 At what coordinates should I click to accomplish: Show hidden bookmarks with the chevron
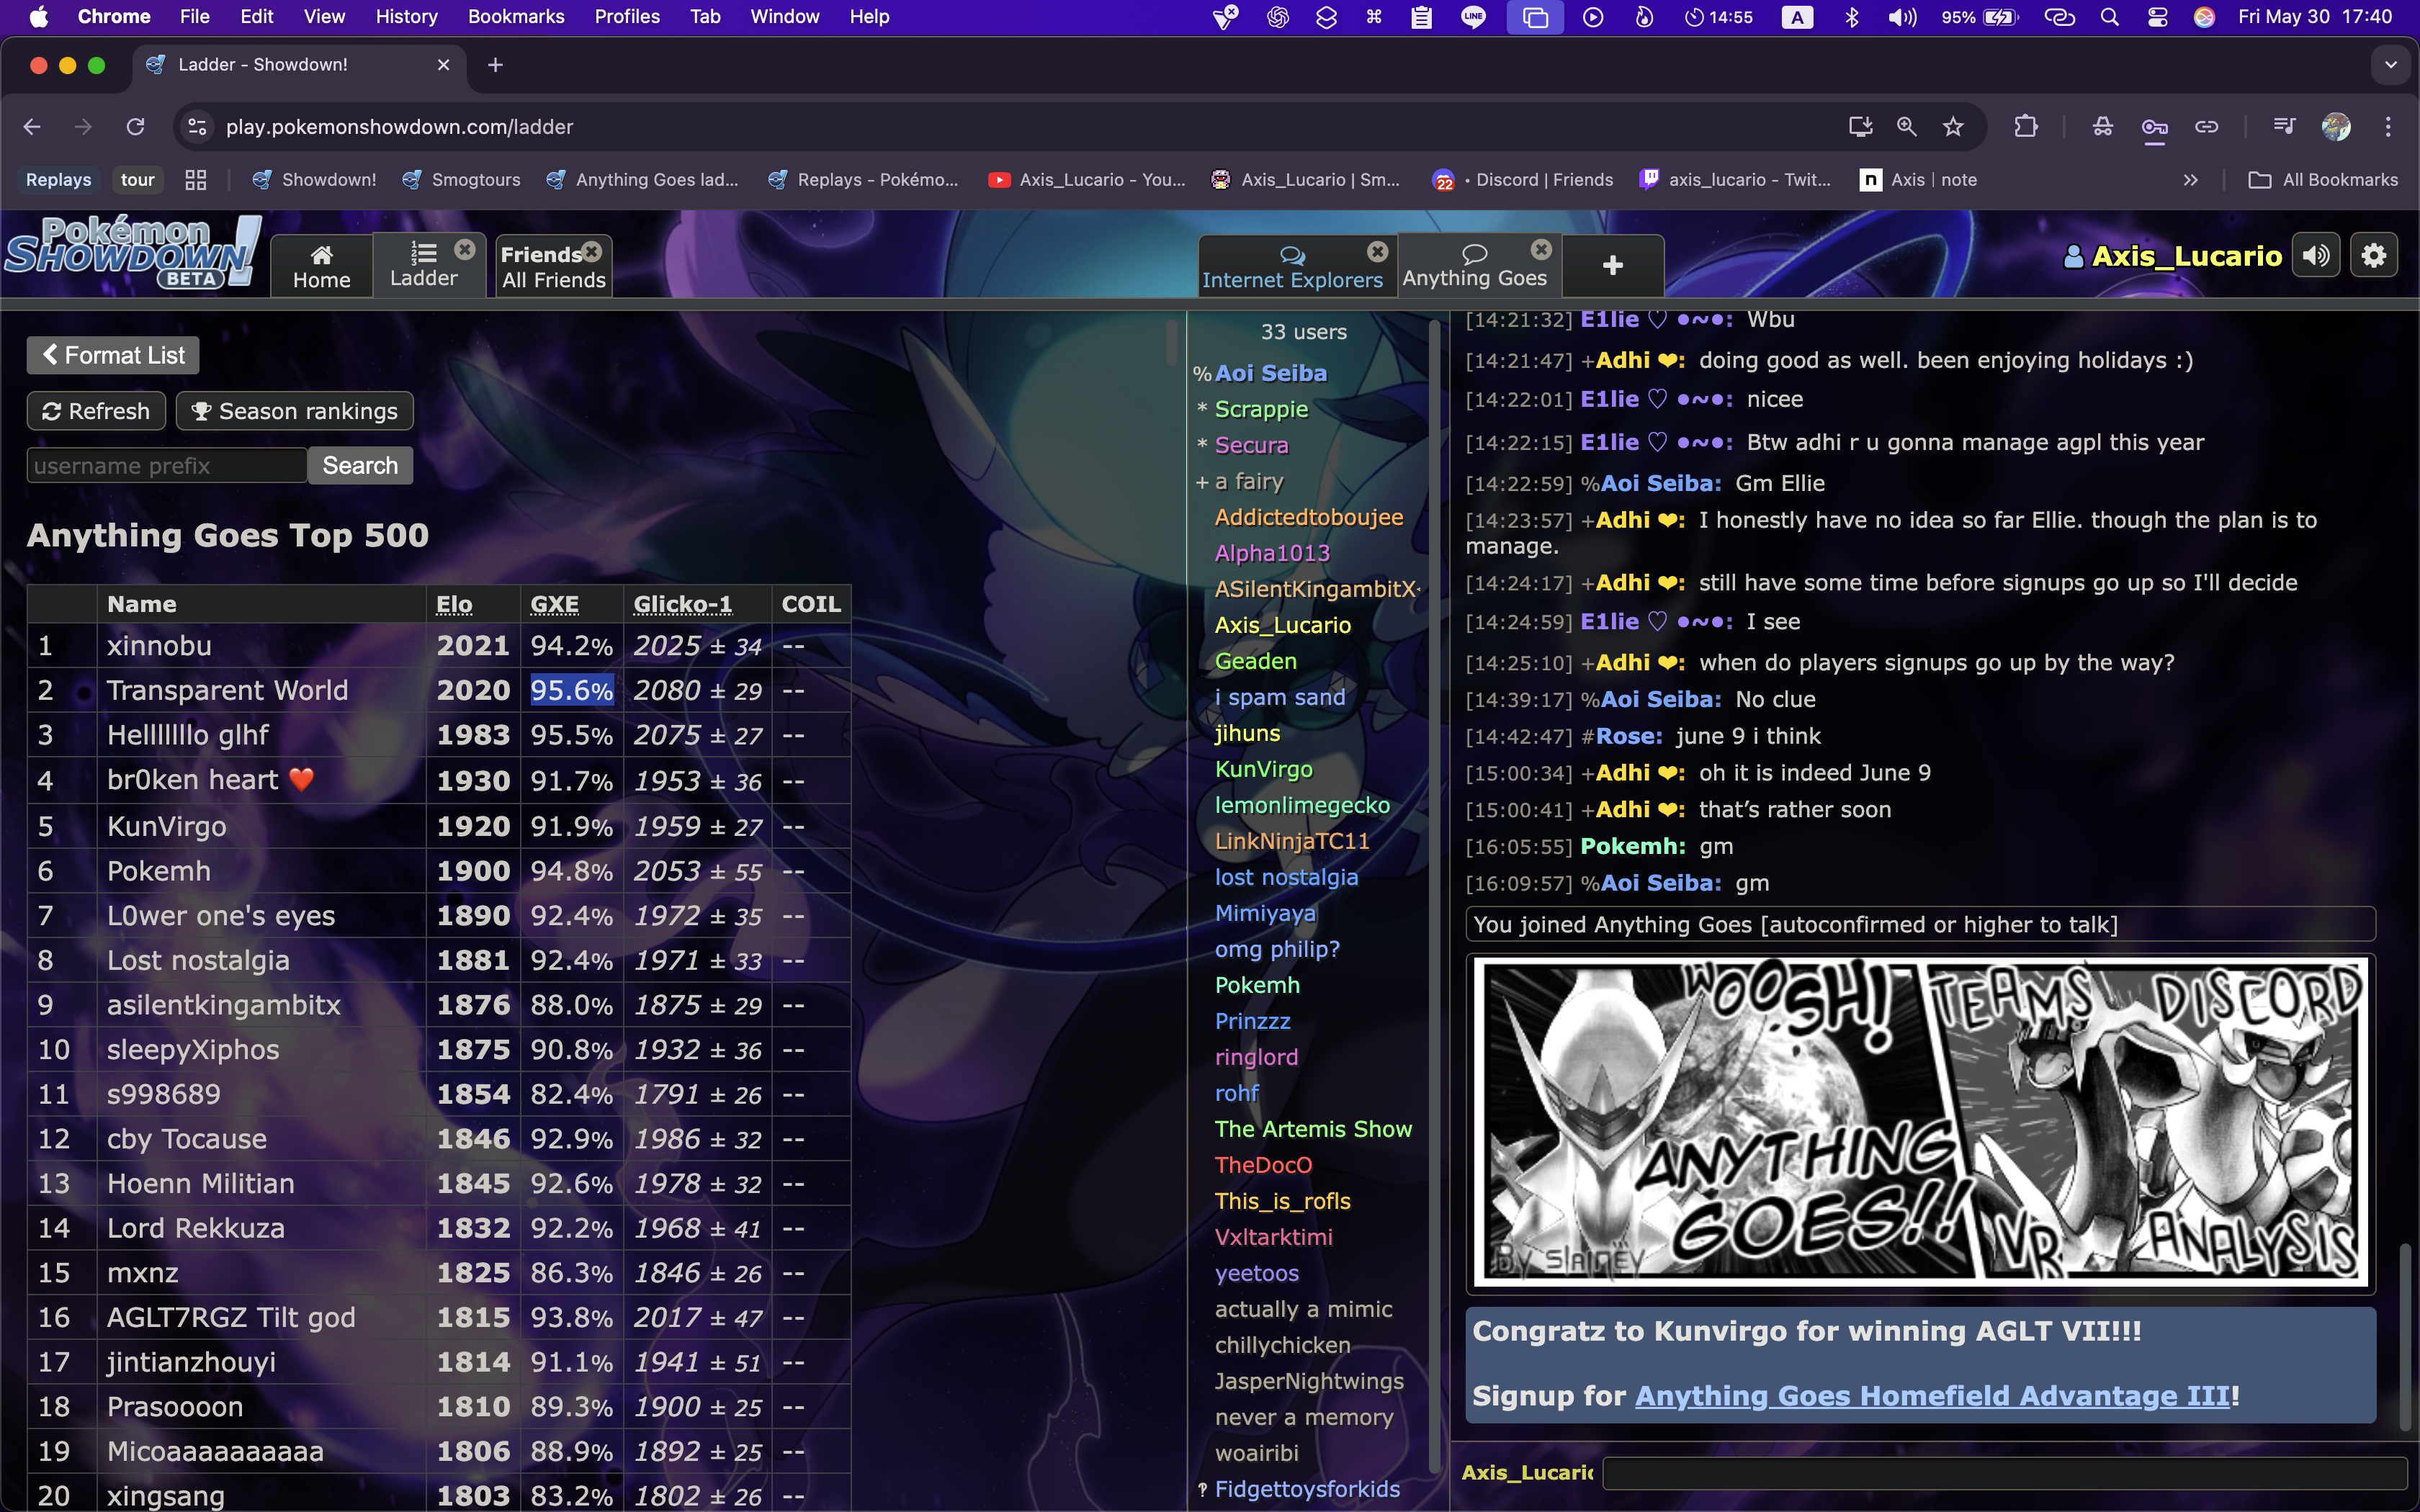click(2190, 180)
